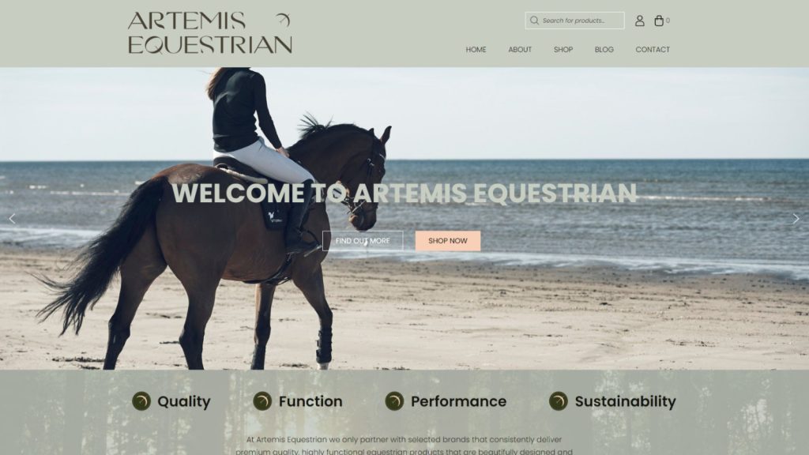Image resolution: width=809 pixels, height=455 pixels.
Task: Go to previous hero slide arrow
Action: click(x=12, y=218)
